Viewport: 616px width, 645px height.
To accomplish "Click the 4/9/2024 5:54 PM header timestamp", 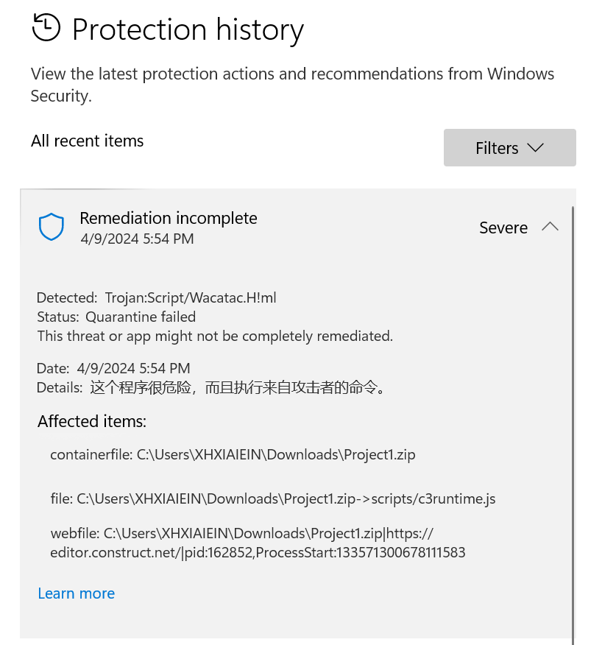I will [x=137, y=239].
